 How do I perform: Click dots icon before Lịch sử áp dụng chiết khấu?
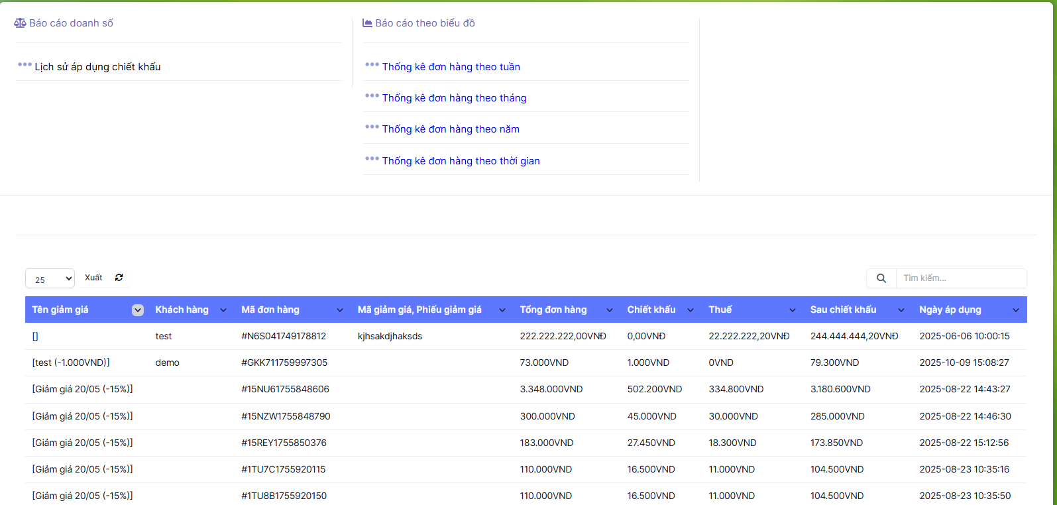click(25, 65)
